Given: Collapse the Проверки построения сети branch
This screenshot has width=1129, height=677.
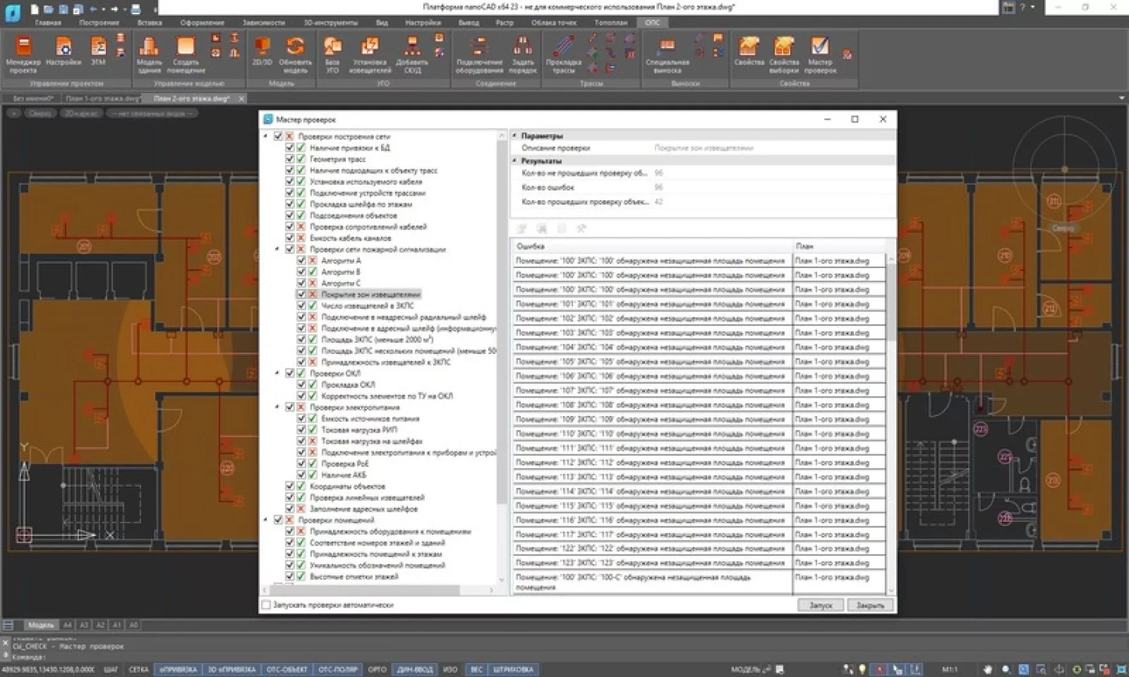Looking at the screenshot, I should click(x=265, y=136).
